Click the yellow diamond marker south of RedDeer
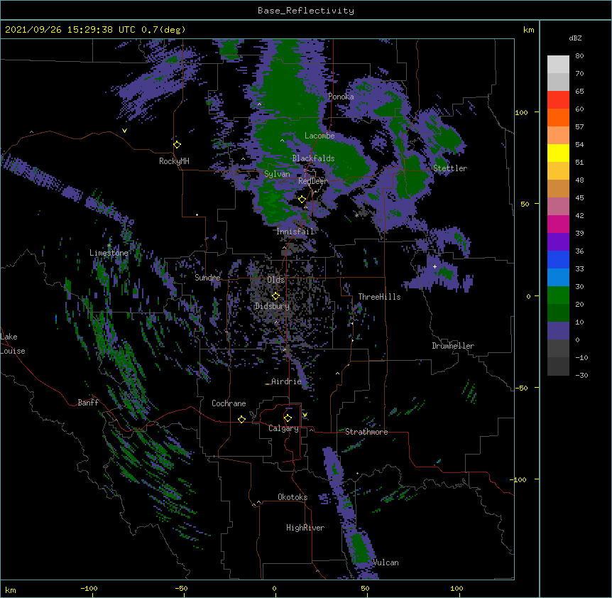 click(302, 200)
